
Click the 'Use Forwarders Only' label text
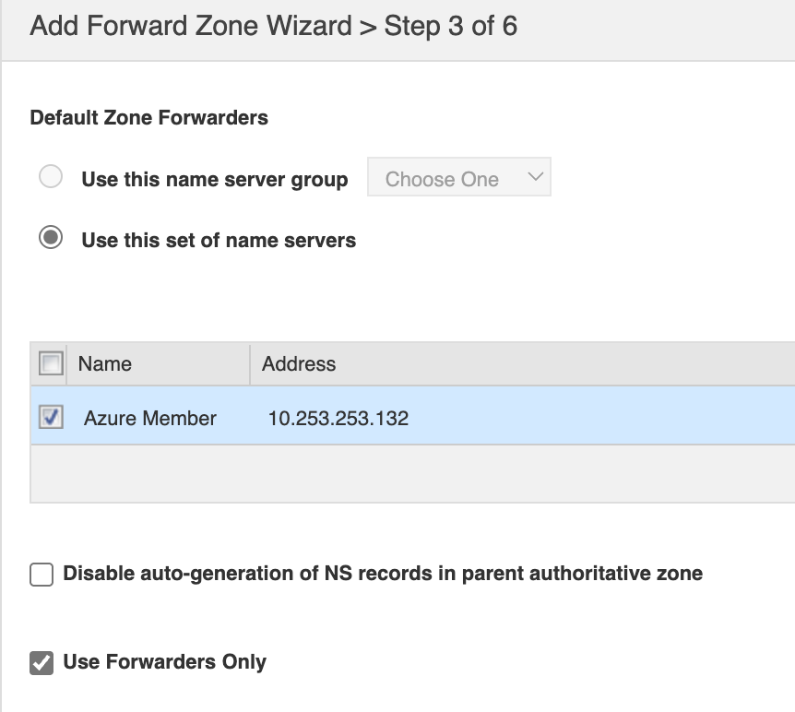[164, 662]
